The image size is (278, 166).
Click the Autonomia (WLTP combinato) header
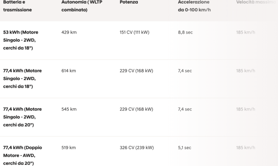pyautogui.click(x=82, y=6)
